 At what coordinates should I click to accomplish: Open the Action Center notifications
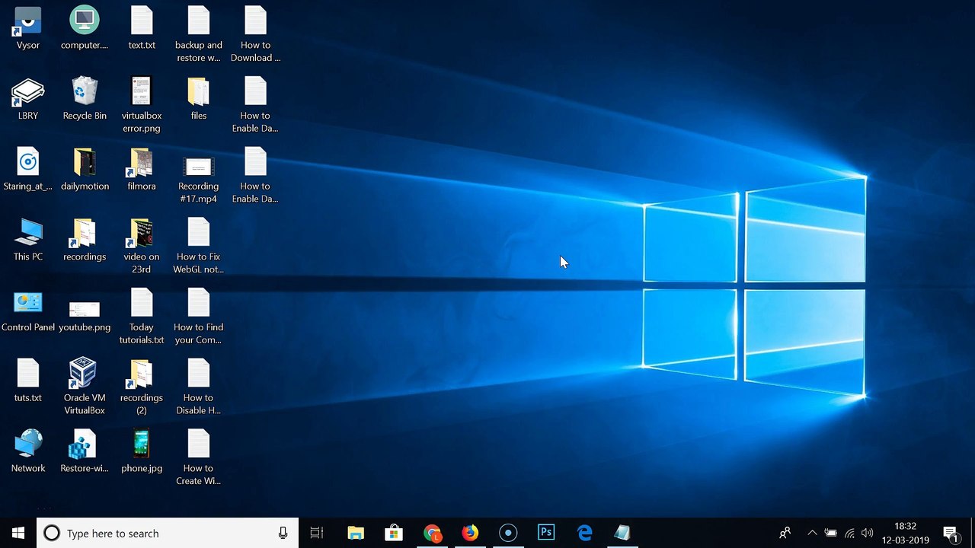coord(951,533)
